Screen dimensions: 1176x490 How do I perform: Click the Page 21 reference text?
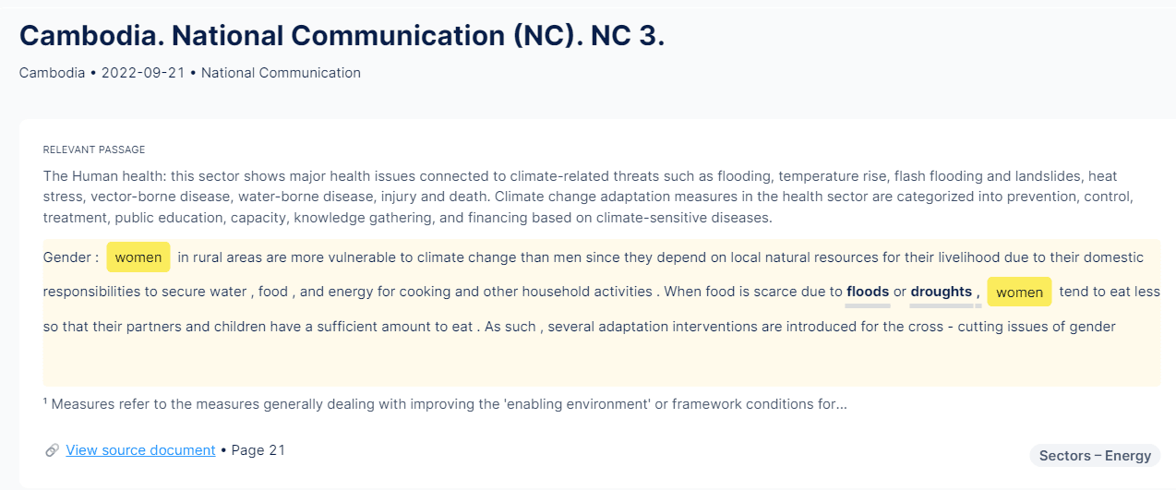(258, 450)
